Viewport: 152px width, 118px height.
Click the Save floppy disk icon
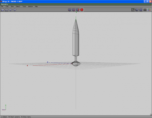(x=7, y=10)
